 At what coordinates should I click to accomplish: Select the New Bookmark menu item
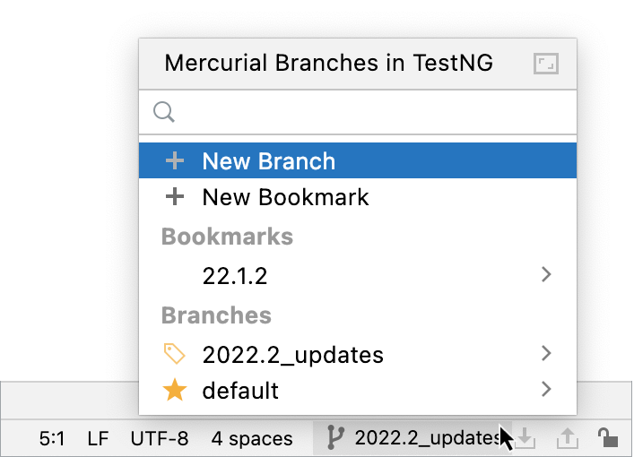(x=285, y=197)
